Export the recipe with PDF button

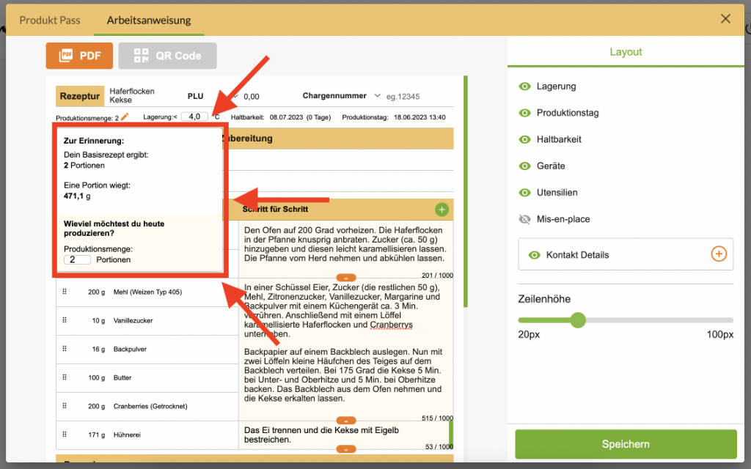coord(79,56)
